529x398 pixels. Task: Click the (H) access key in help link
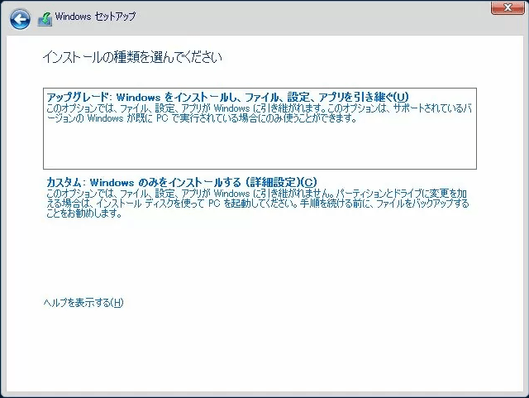[x=117, y=303]
